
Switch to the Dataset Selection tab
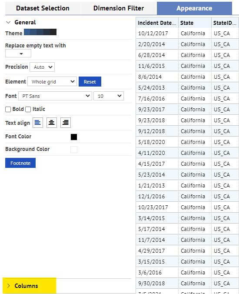click(x=43, y=8)
